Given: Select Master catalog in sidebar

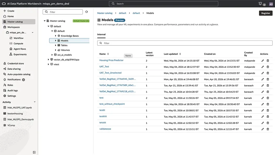Looking at the screenshot, I should coord(19,22).
